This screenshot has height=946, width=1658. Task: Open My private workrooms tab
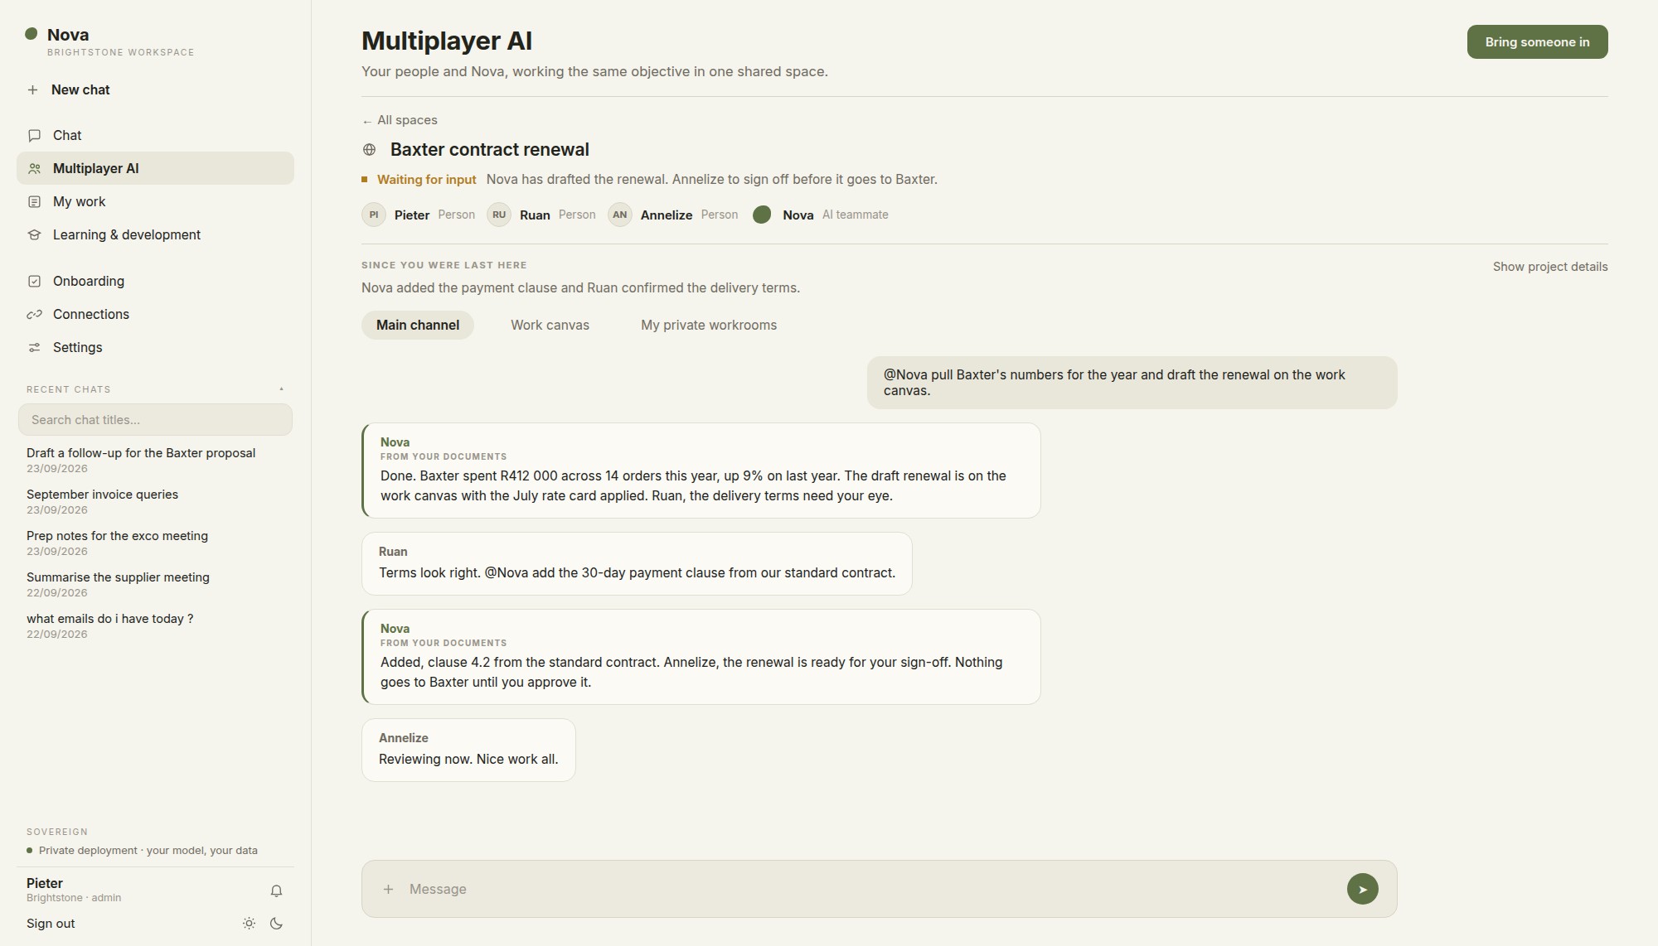tap(709, 325)
